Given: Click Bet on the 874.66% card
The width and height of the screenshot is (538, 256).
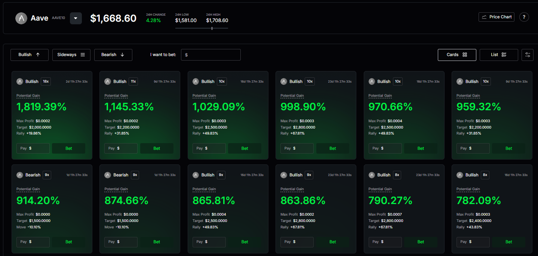Looking at the screenshot, I should click(x=157, y=242).
